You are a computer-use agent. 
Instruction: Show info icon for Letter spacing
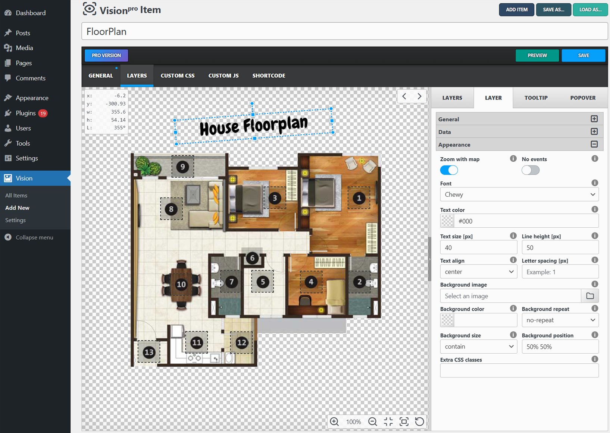click(x=595, y=260)
